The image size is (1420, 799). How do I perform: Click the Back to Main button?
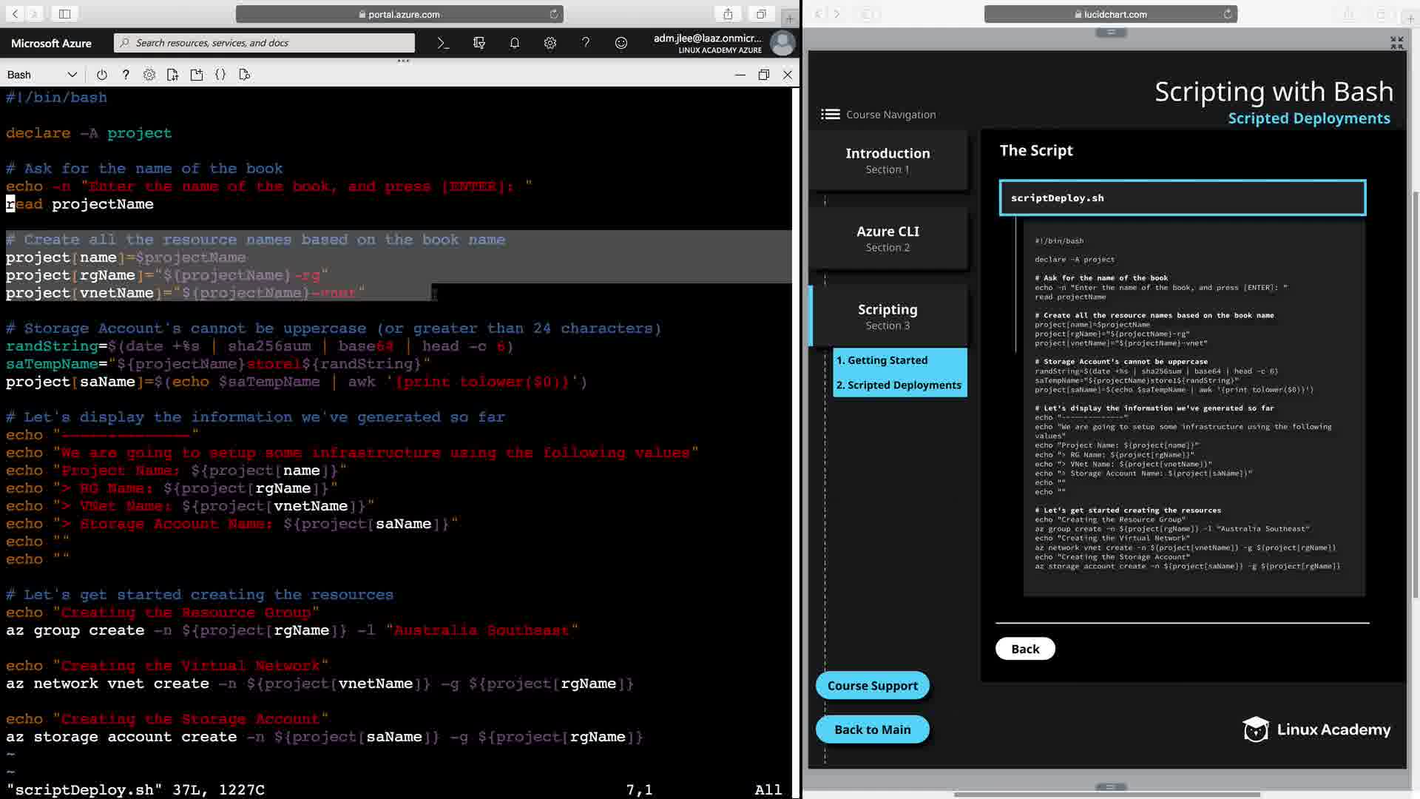click(x=872, y=729)
